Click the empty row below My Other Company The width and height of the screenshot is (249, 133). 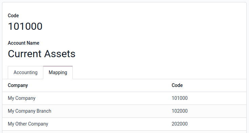(124, 132)
